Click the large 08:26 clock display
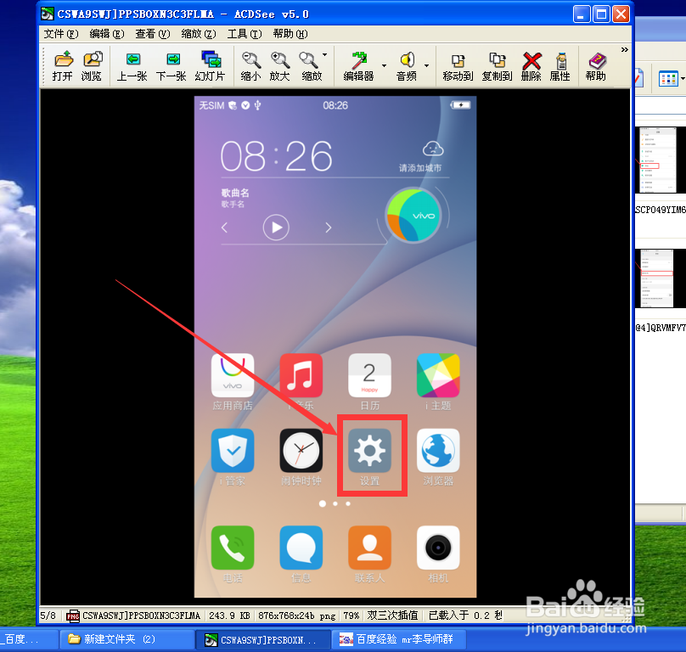 277,156
